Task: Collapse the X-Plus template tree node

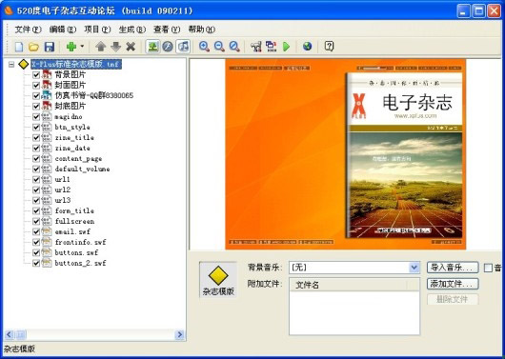Action: coord(11,65)
